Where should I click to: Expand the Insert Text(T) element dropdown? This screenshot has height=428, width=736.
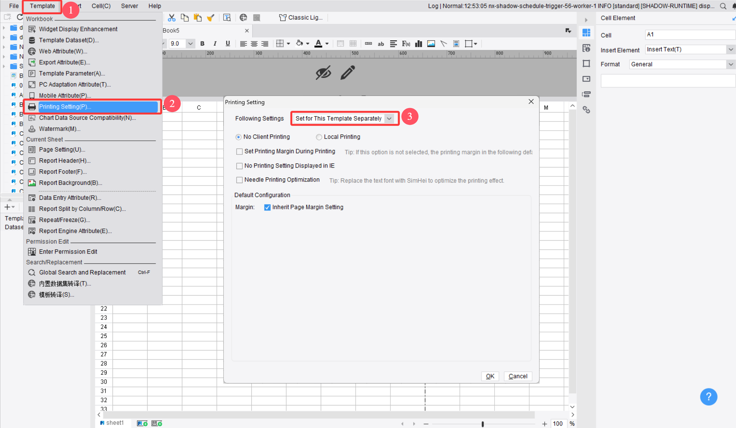[x=730, y=49]
